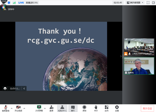Open the members (99+) panel
This screenshot has height=112, width=156.
[62, 108]
